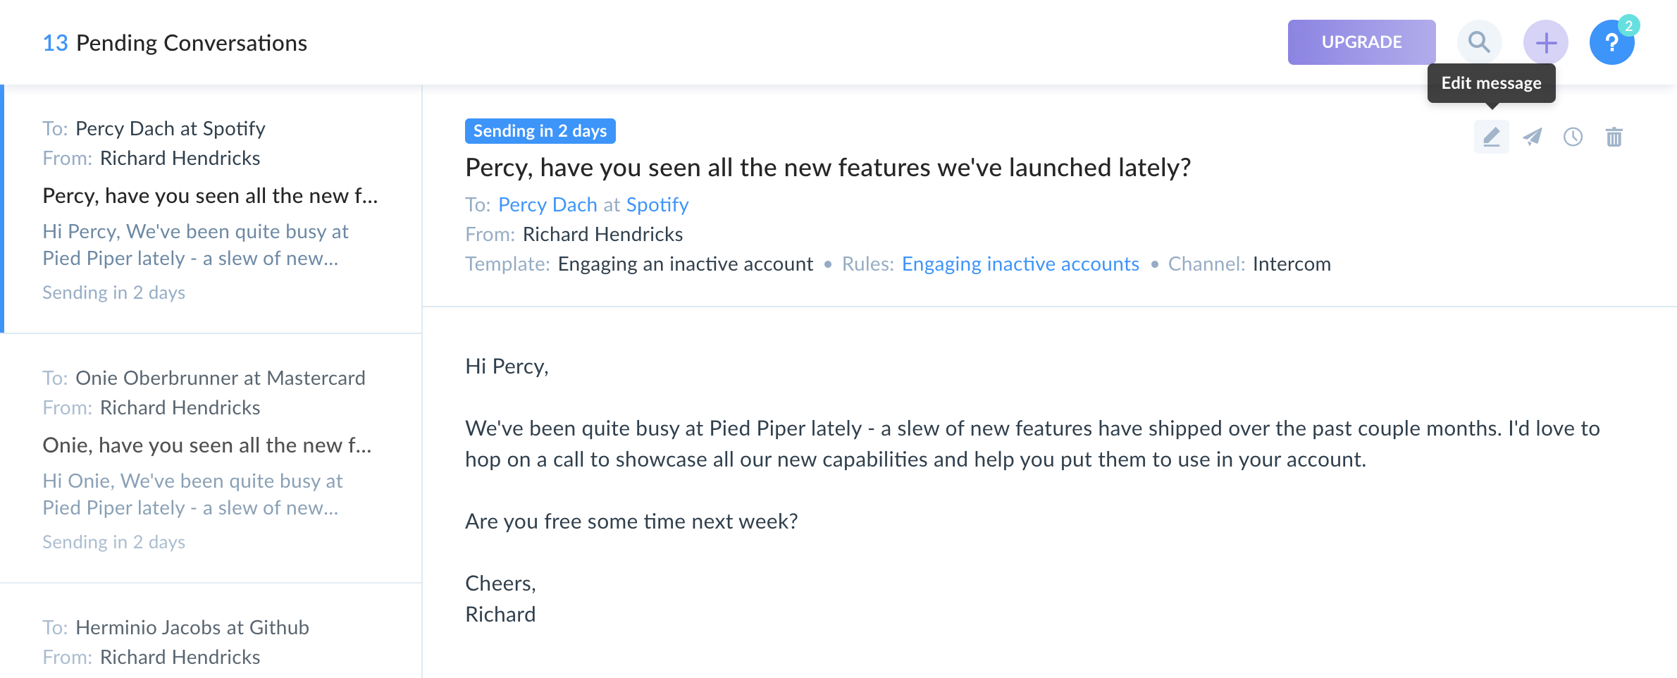Open the Spotify company link

coord(657,204)
